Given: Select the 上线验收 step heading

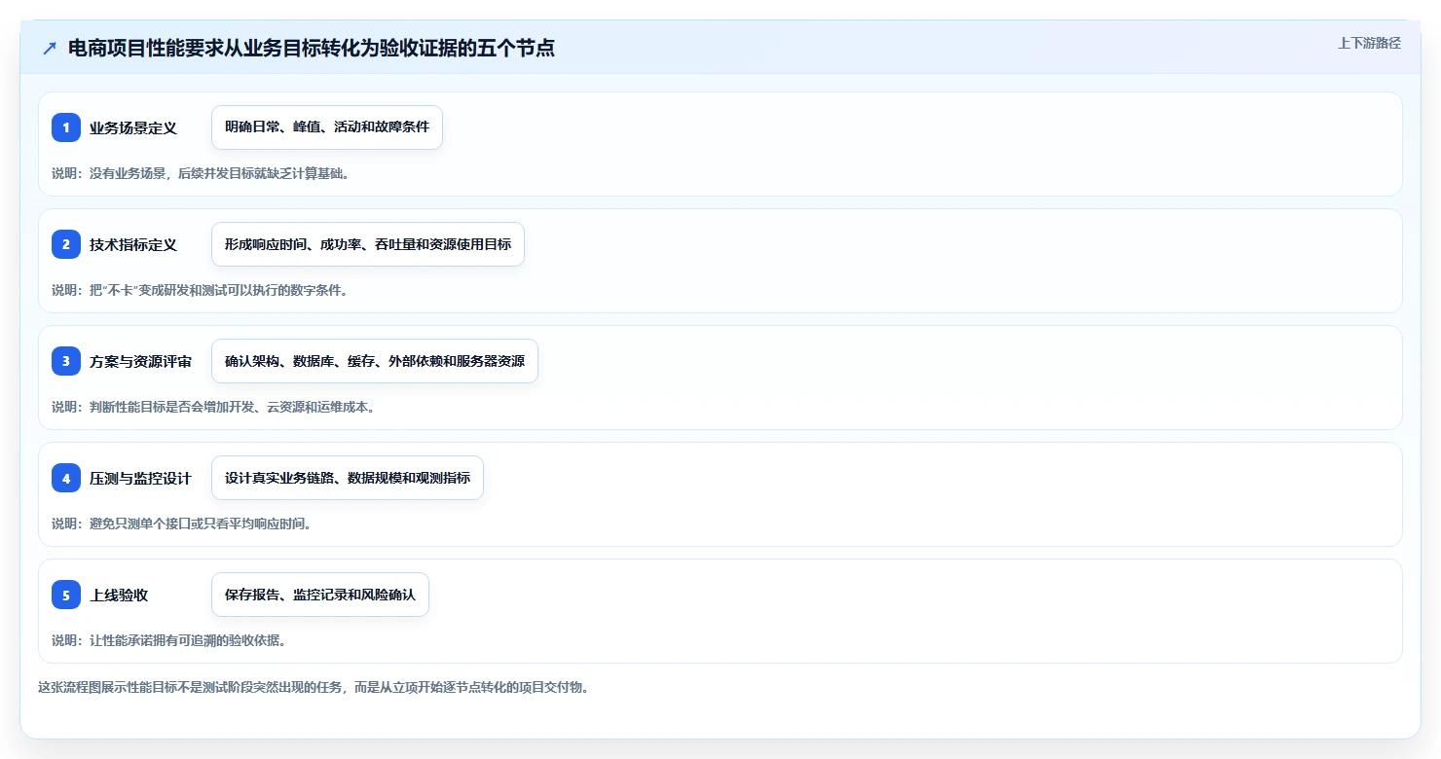Looking at the screenshot, I should pyautogui.click(x=119, y=595).
